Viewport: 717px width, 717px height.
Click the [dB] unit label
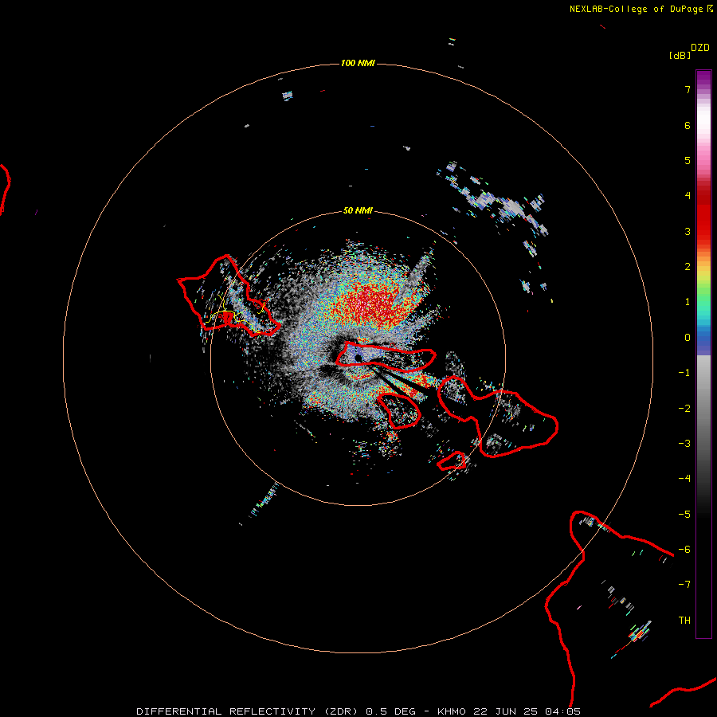680,55
